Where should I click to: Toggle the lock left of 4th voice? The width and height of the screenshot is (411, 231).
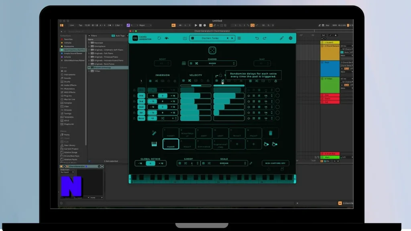click(134, 95)
